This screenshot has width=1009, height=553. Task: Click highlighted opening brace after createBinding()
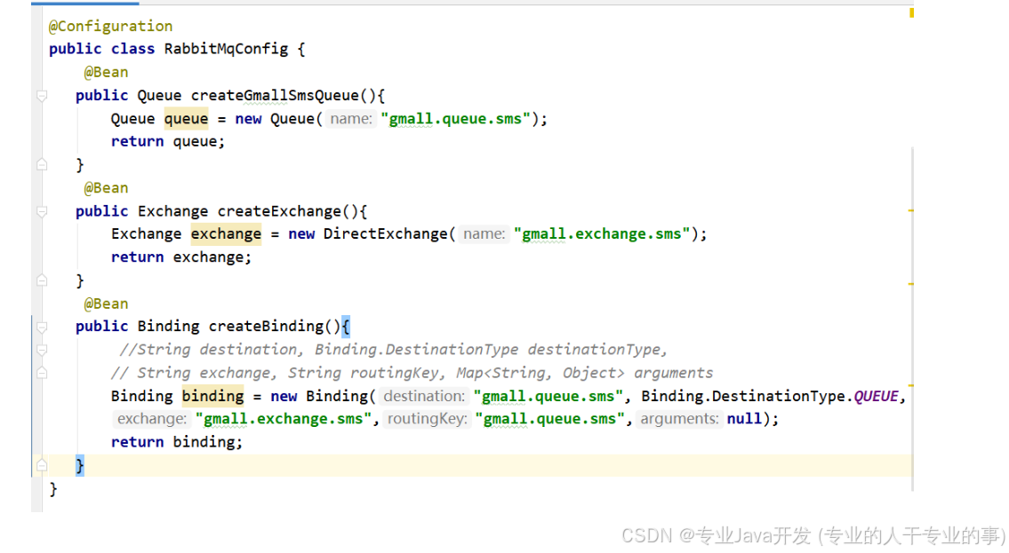click(346, 327)
